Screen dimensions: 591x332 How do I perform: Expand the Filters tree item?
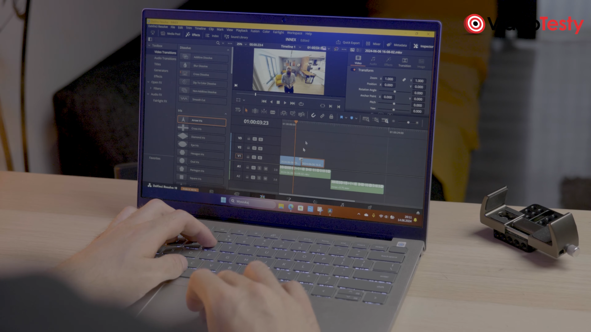tap(150, 89)
